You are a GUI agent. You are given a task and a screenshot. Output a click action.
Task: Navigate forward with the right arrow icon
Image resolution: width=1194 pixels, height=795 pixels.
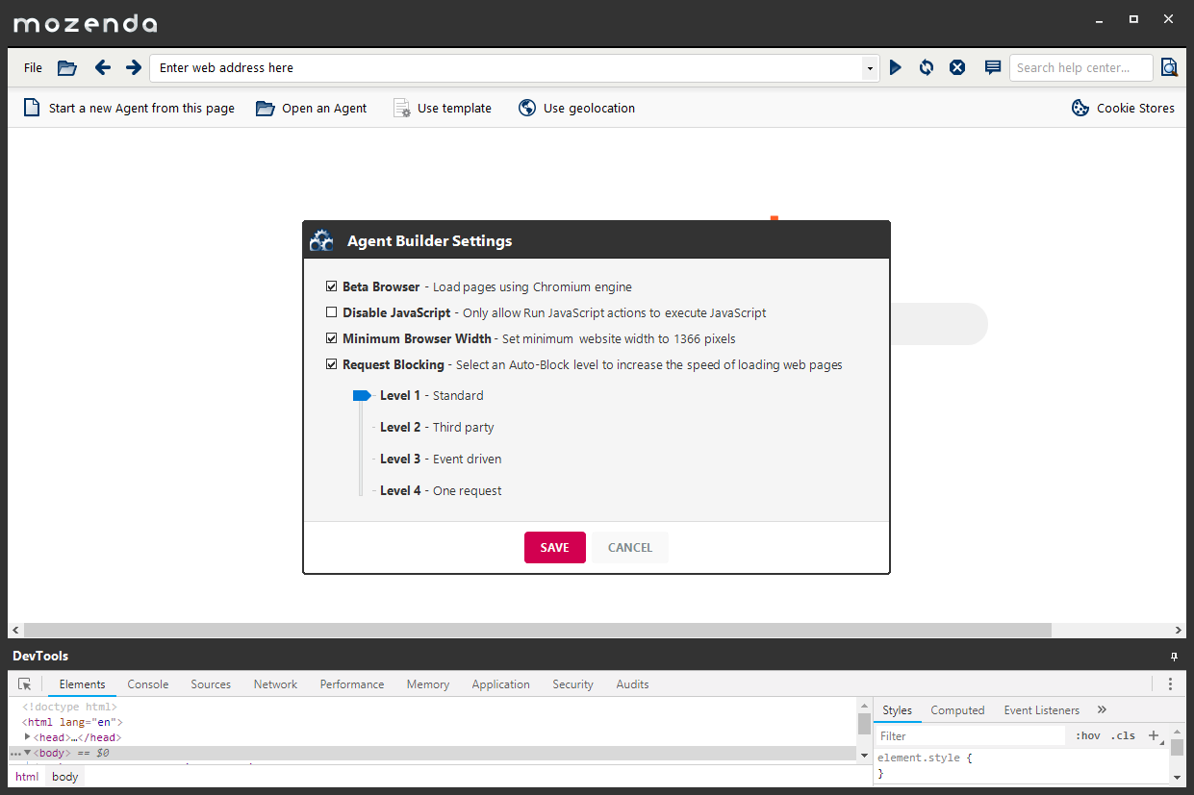(134, 67)
